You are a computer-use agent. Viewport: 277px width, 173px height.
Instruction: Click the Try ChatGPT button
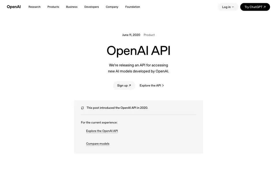coord(255,7)
